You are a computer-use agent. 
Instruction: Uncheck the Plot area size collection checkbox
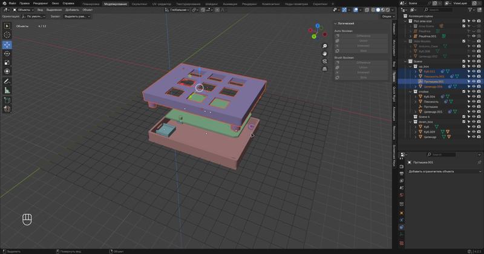(x=463, y=21)
